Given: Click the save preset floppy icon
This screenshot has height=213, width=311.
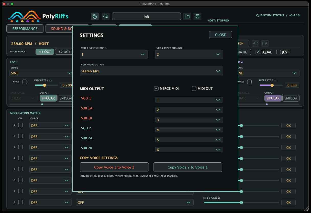Looking at the screenshot, I should click(197, 16).
